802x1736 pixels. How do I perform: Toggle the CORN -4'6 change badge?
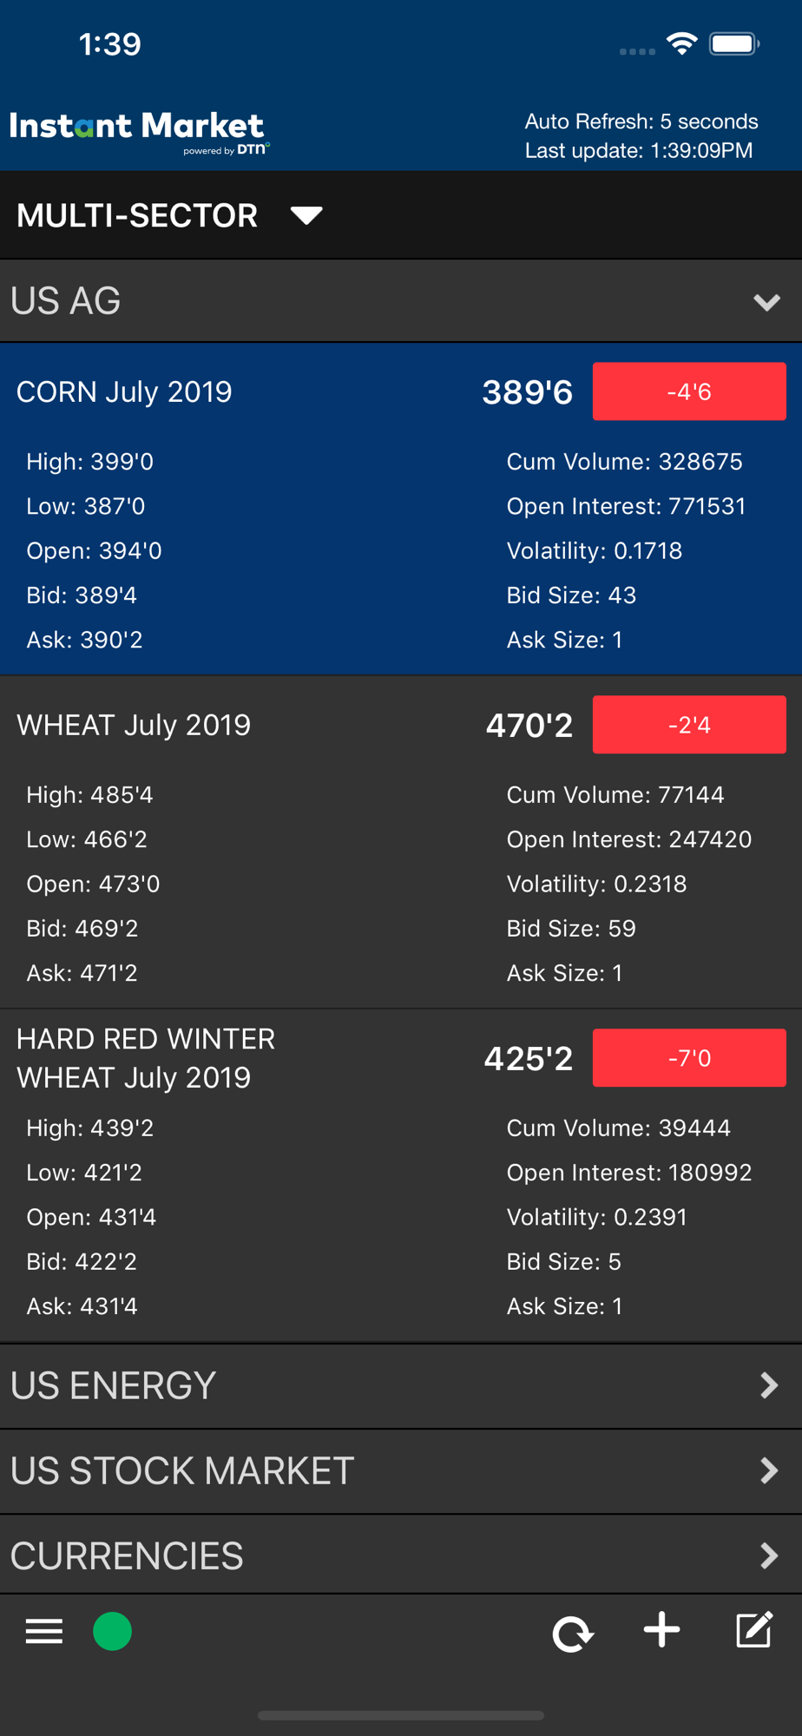[x=689, y=391]
